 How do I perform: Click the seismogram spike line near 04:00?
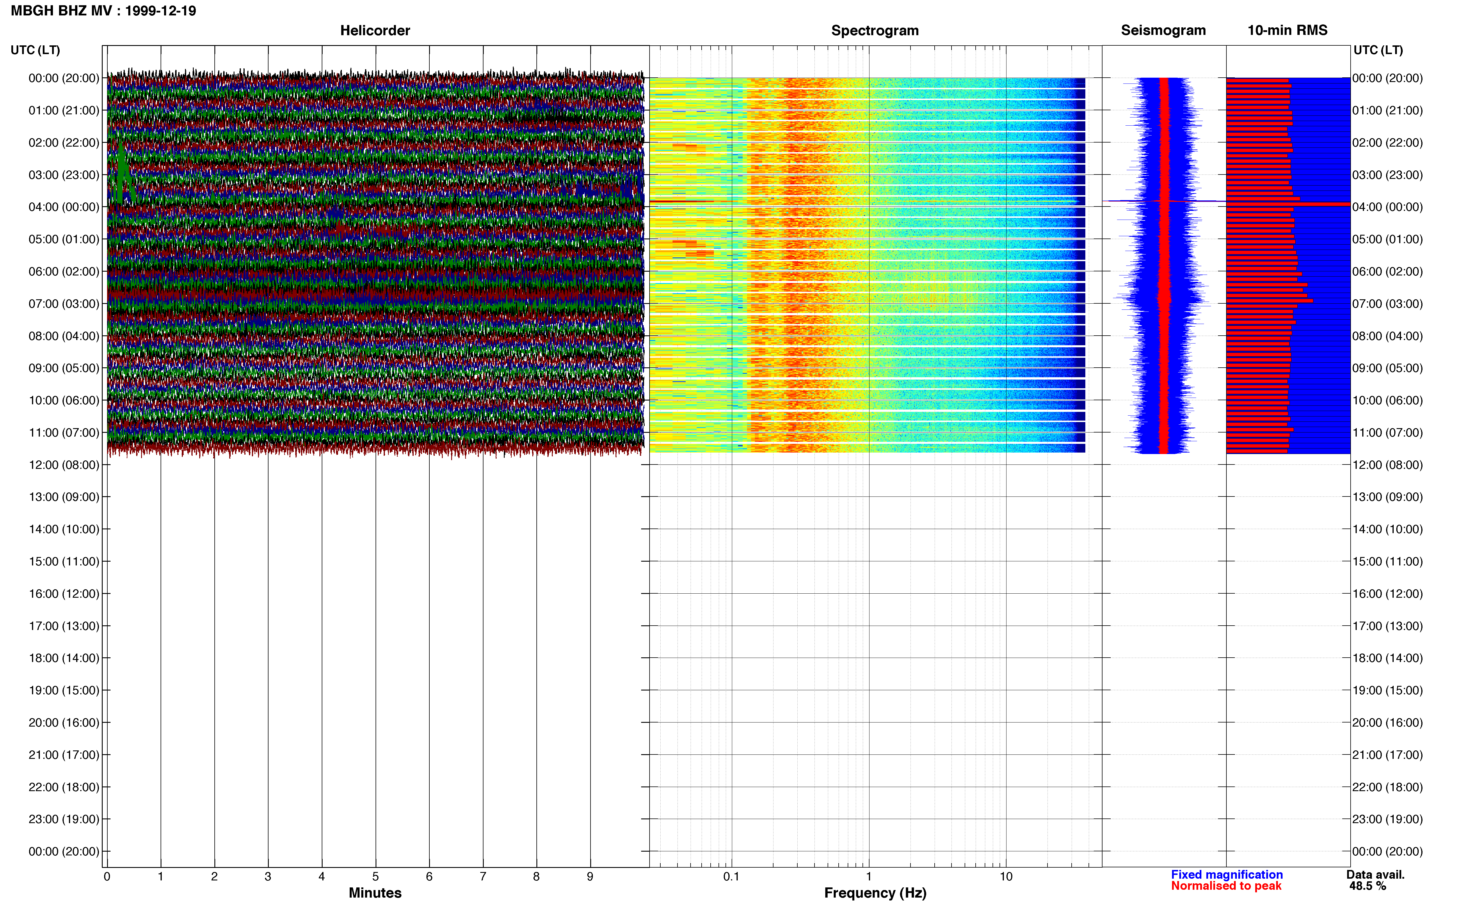tap(1164, 201)
